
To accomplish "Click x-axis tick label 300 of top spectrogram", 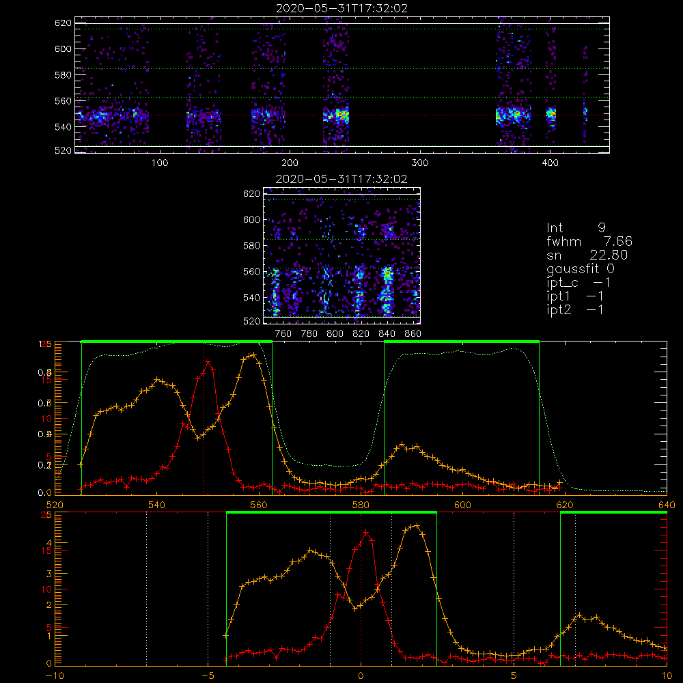I will 420,163.
